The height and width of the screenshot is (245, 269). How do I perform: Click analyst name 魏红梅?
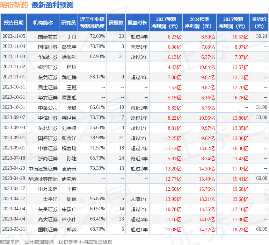pos(69,77)
